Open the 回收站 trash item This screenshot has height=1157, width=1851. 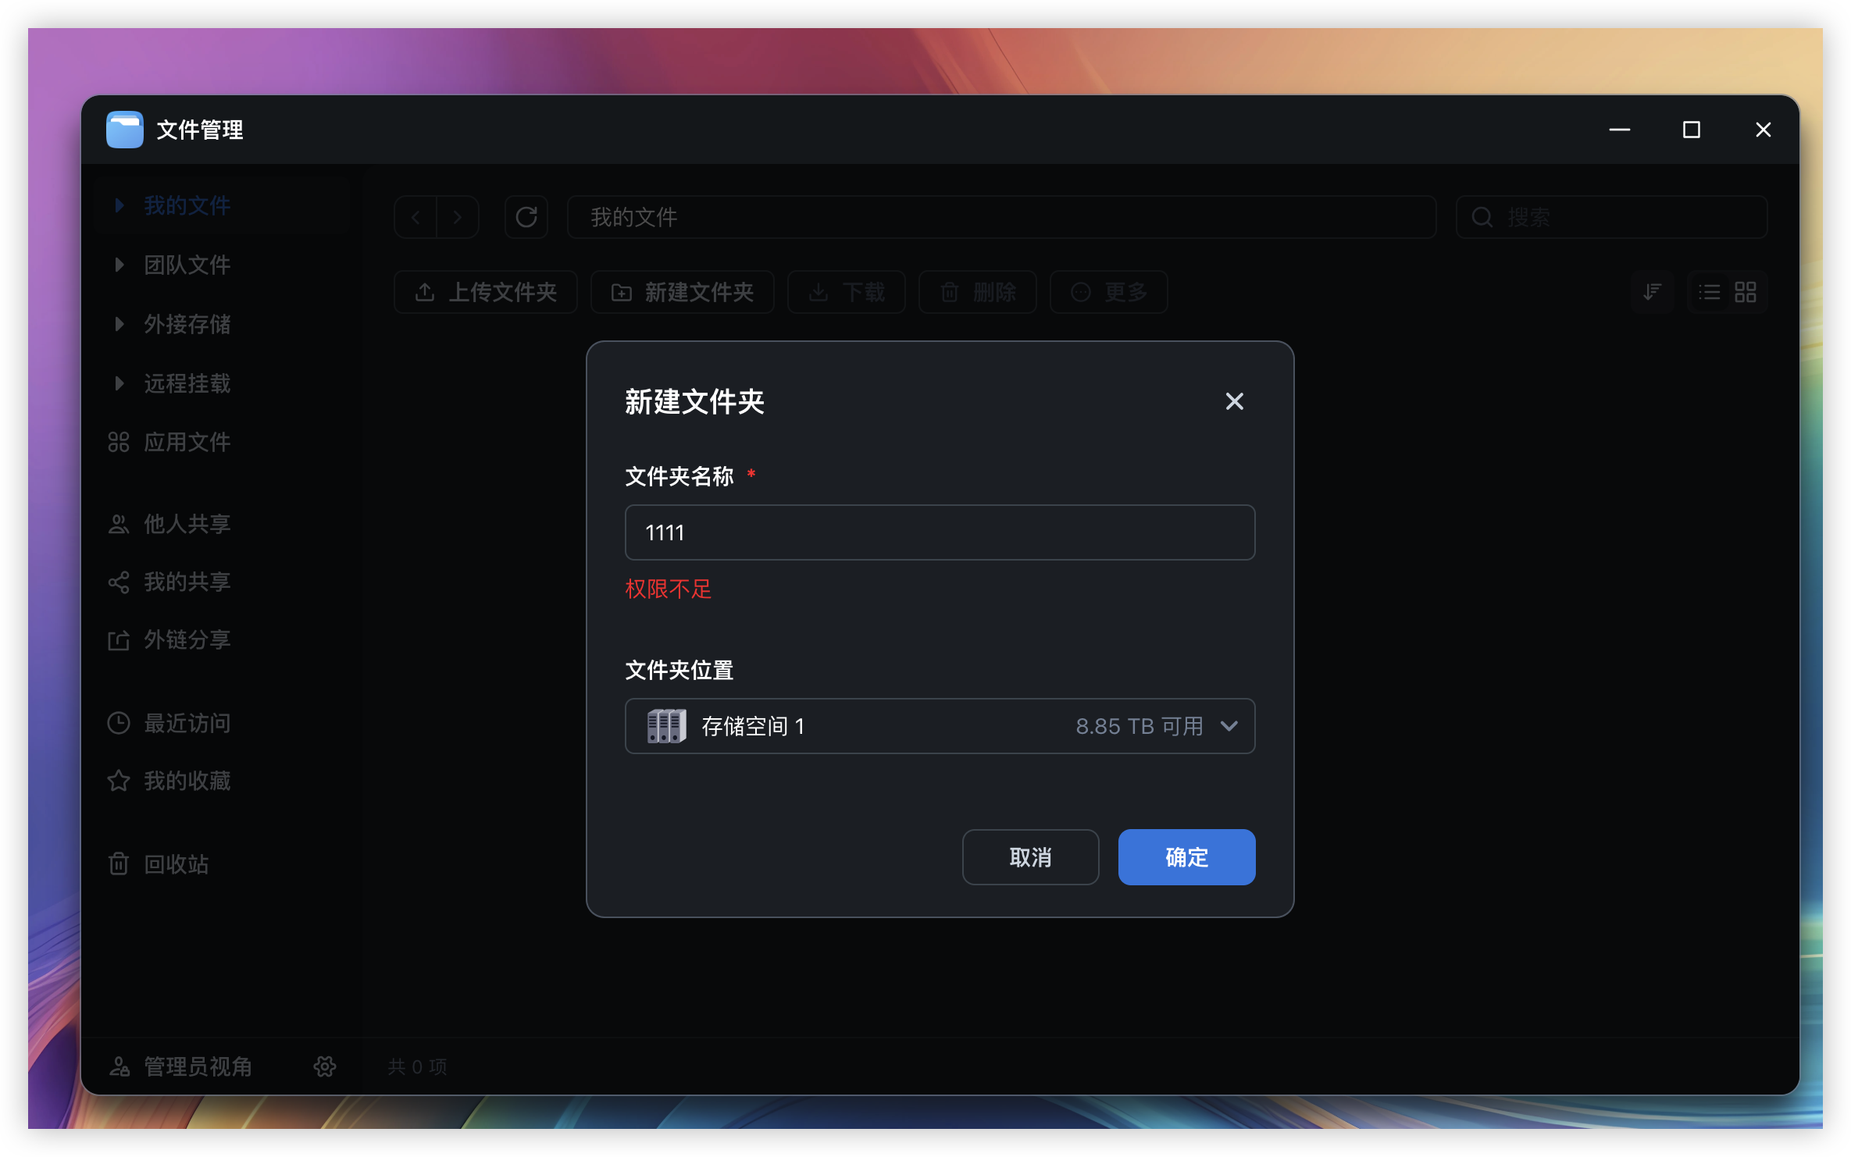click(176, 864)
